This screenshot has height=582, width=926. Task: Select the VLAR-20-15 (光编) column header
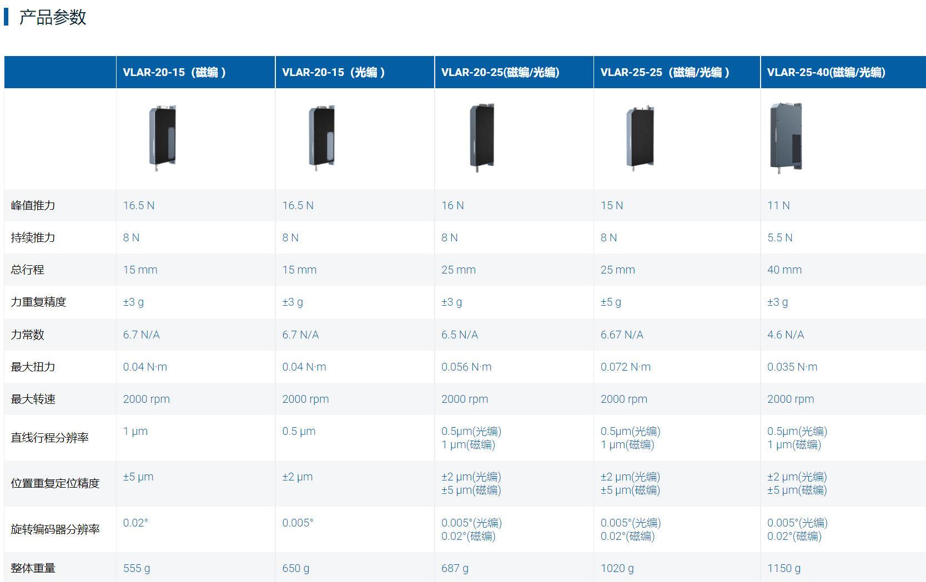coord(334,72)
